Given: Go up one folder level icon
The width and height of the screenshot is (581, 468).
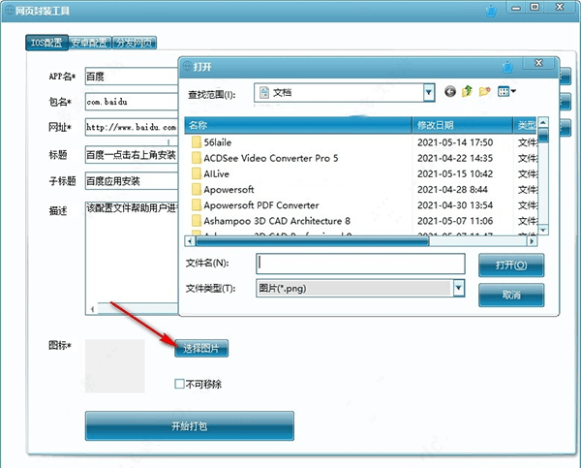Looking at the screenshot, I should tap(467, 91).
